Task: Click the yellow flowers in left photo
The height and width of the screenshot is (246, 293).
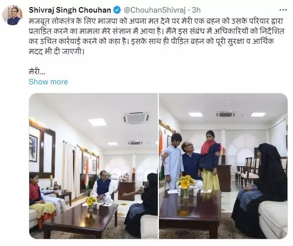Action: (x=91, y=202)
